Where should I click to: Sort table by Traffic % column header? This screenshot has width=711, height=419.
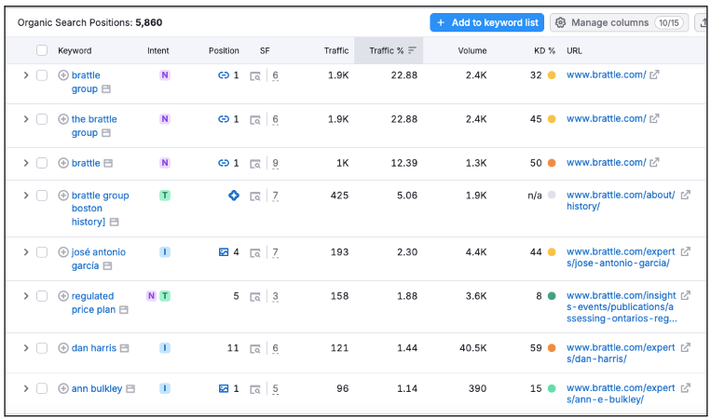pos(387,50)
